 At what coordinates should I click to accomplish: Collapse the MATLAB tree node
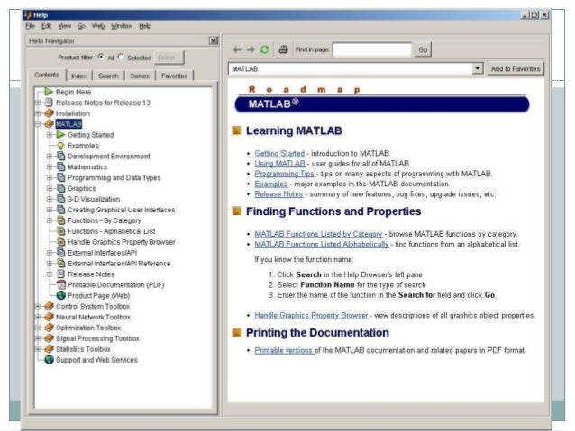click(38, 124)
